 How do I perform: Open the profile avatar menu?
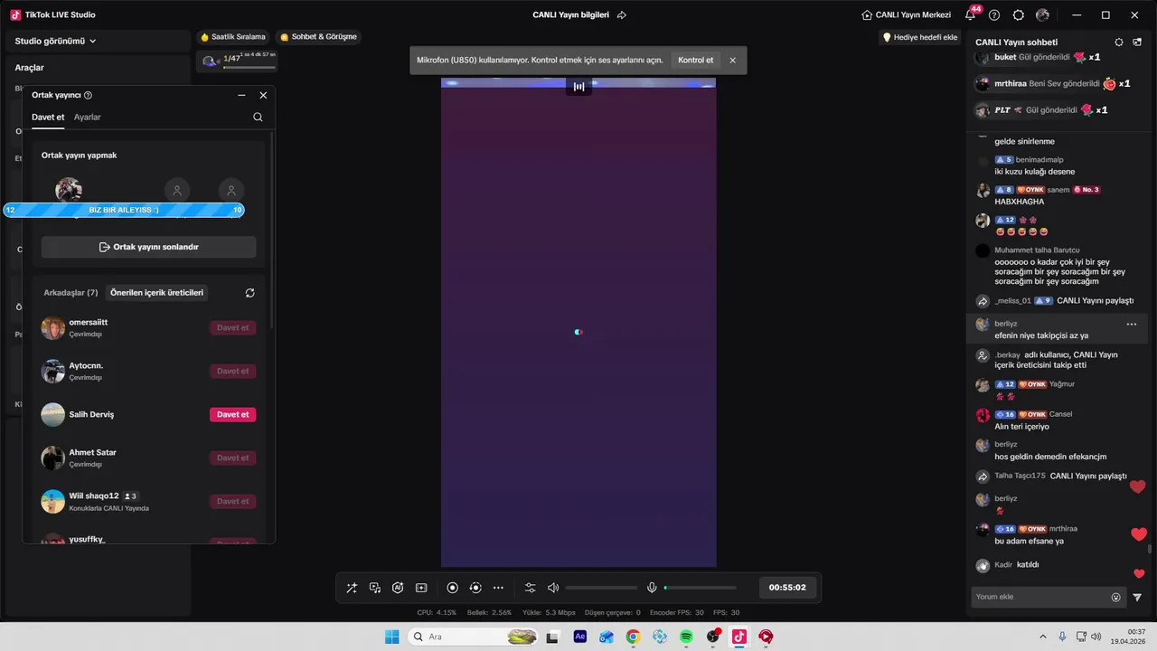(x=1043, y=15)
